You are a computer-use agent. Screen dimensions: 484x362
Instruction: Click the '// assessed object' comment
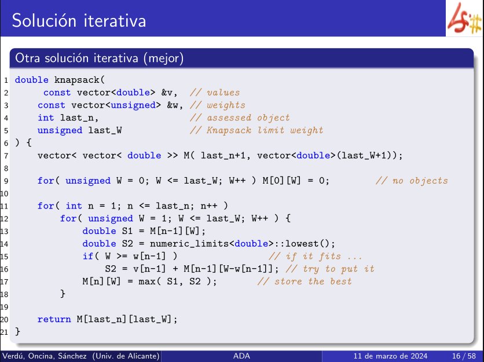point(240,118)
